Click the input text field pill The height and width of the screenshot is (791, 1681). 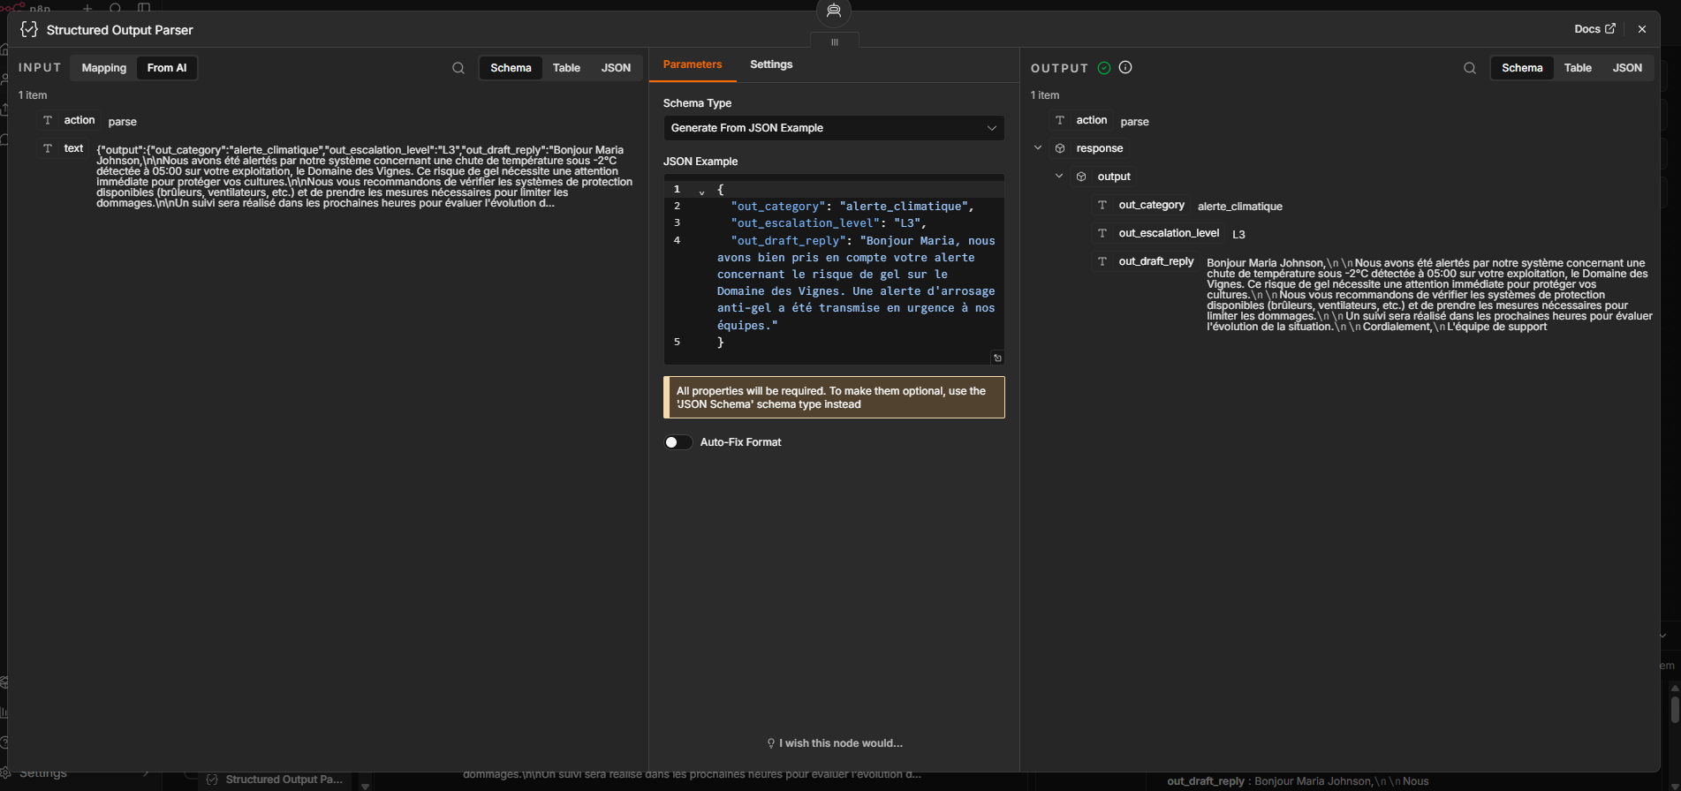[x=63, y=148]
